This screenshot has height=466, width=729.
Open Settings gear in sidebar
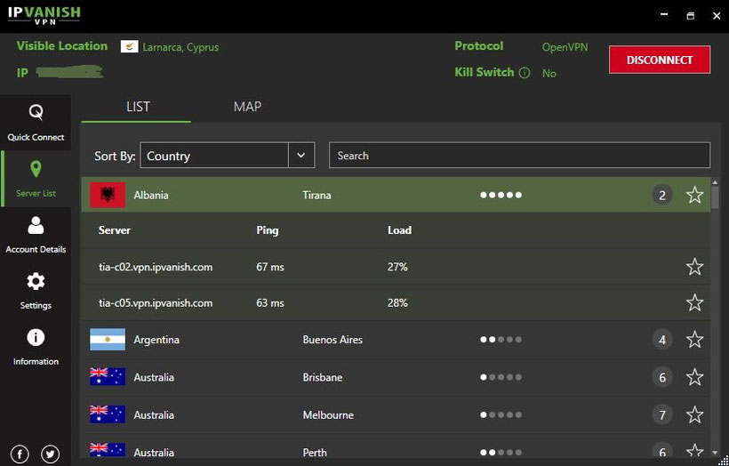click(x=36, y=282)
